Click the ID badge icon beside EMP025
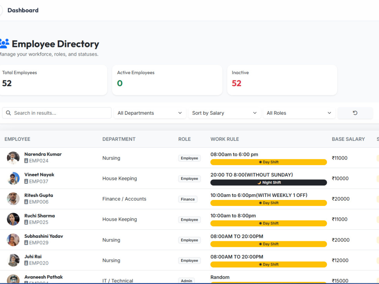 click(26, 222)
